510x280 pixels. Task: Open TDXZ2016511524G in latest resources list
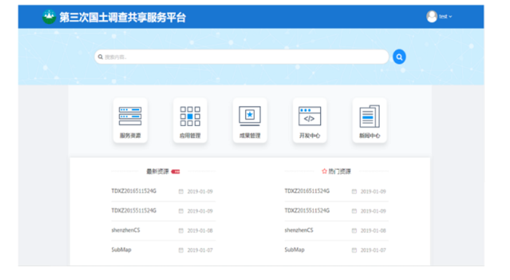click(134, 191)
